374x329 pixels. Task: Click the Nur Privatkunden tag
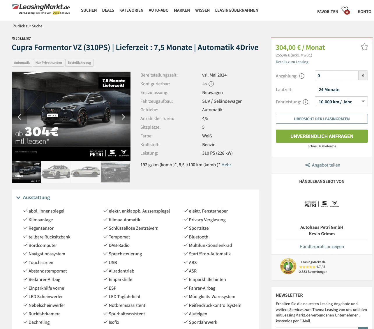tap(49, 63)
